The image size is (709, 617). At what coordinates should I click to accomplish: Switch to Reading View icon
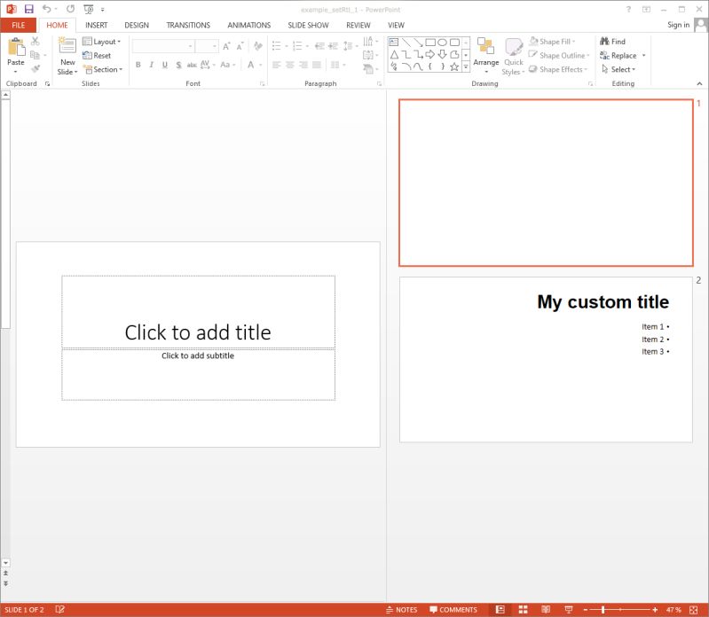point(546,610)
